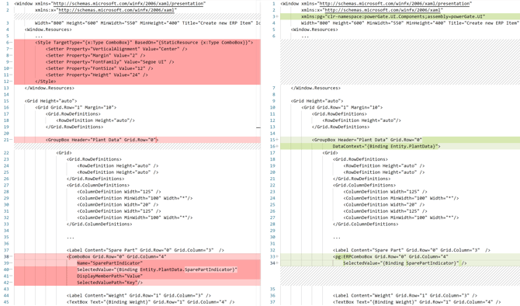Select line number 45 in original pane gutter
This screenshot has height=306, width=520.
coord(6,302)
